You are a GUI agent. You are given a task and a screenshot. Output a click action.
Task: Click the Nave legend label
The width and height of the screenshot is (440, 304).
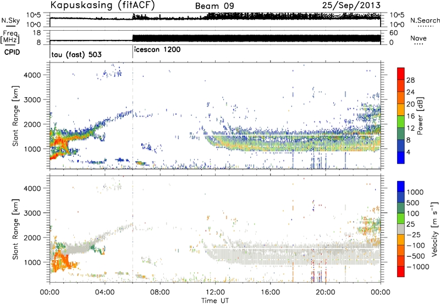click(418, 38)
